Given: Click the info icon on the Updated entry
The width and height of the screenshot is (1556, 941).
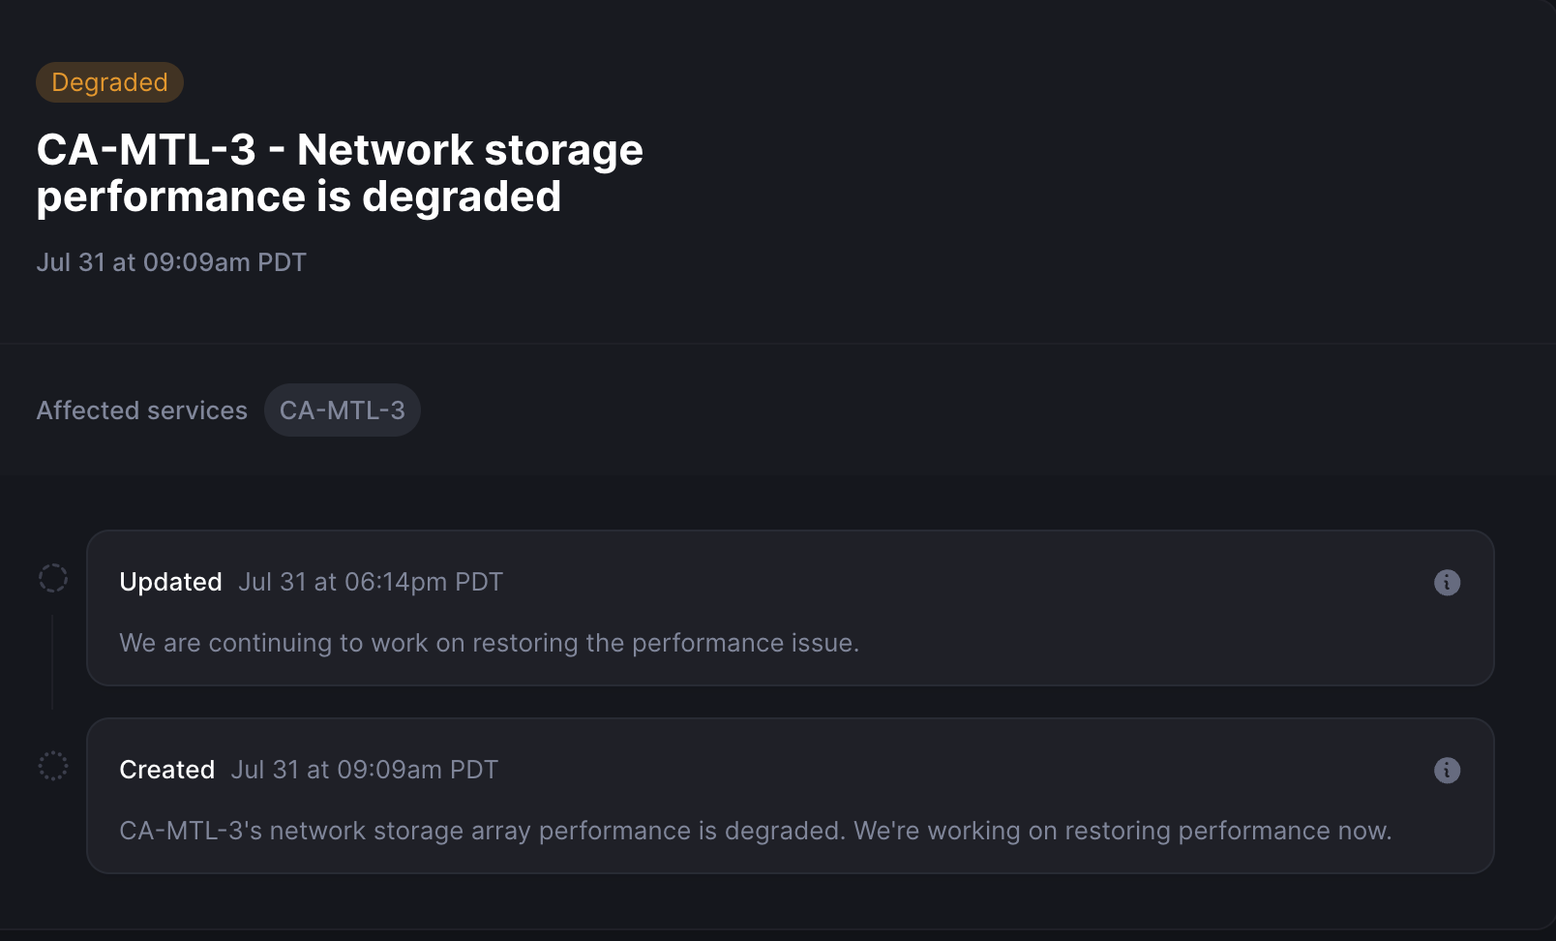Looking at the screenshot, I should 1447,582.
